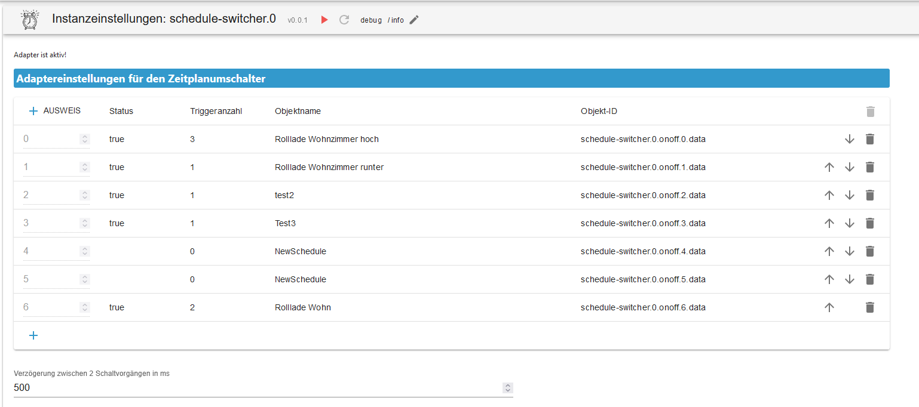Delete all rows with header trash icon
Viewport: 919px width, 407px height.
pyautogui.click(x=870, y=112)
